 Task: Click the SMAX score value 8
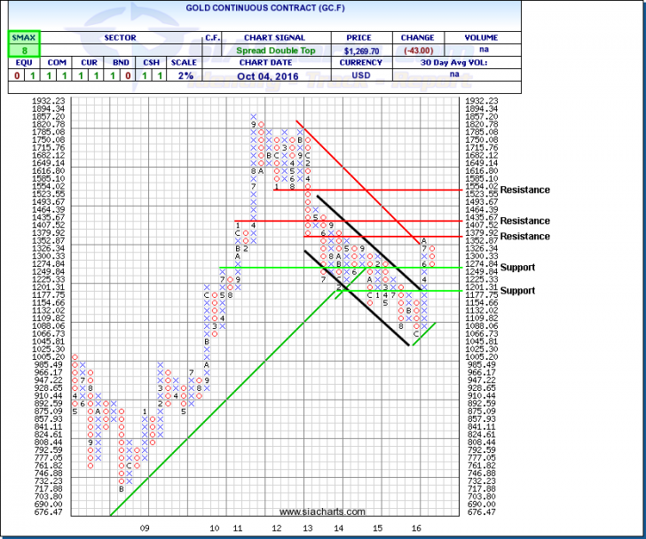20,51
